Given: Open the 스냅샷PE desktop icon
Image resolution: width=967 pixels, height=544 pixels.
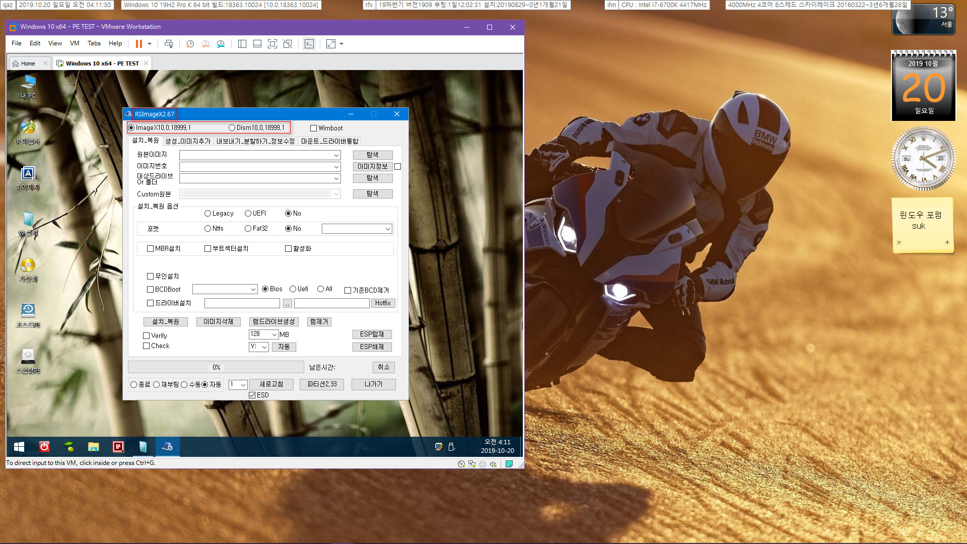Looking at the screenshot, I should click(x=28, y=362).
